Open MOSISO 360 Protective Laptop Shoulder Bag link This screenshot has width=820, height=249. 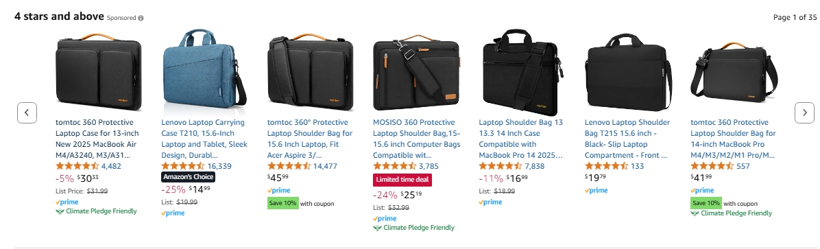point(417,139)
